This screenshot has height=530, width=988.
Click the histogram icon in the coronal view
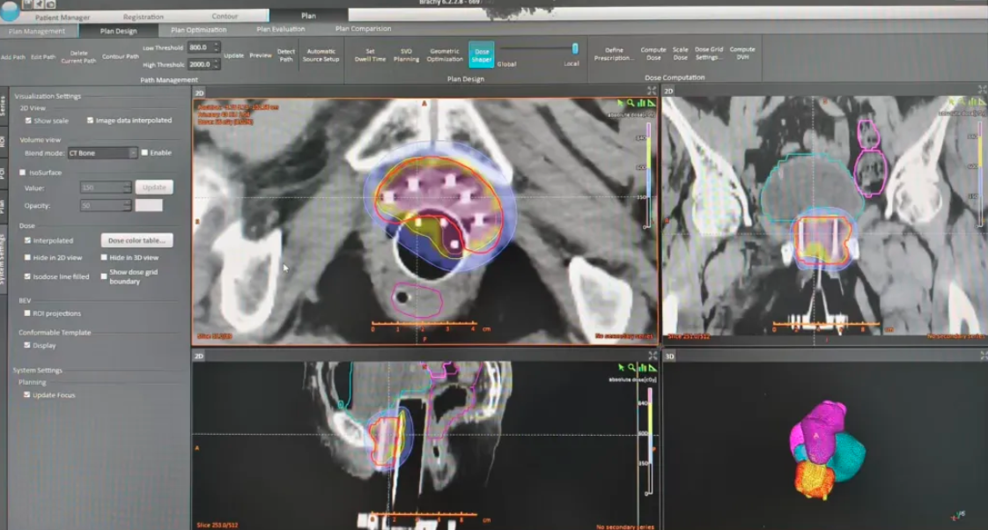pyautogui.click(x=972, y=101)
